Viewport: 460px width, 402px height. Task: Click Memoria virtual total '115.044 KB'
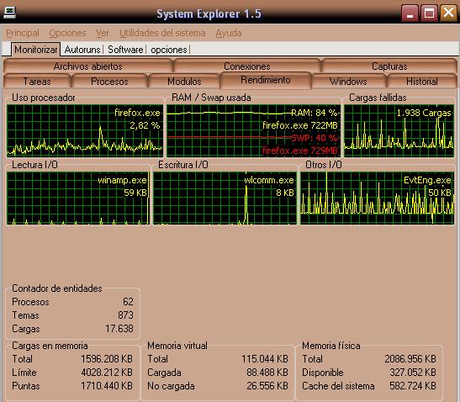265,359
